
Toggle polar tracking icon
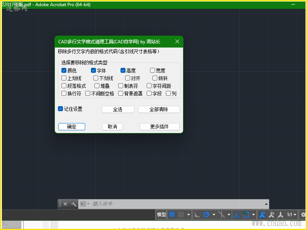coord(206,215)
